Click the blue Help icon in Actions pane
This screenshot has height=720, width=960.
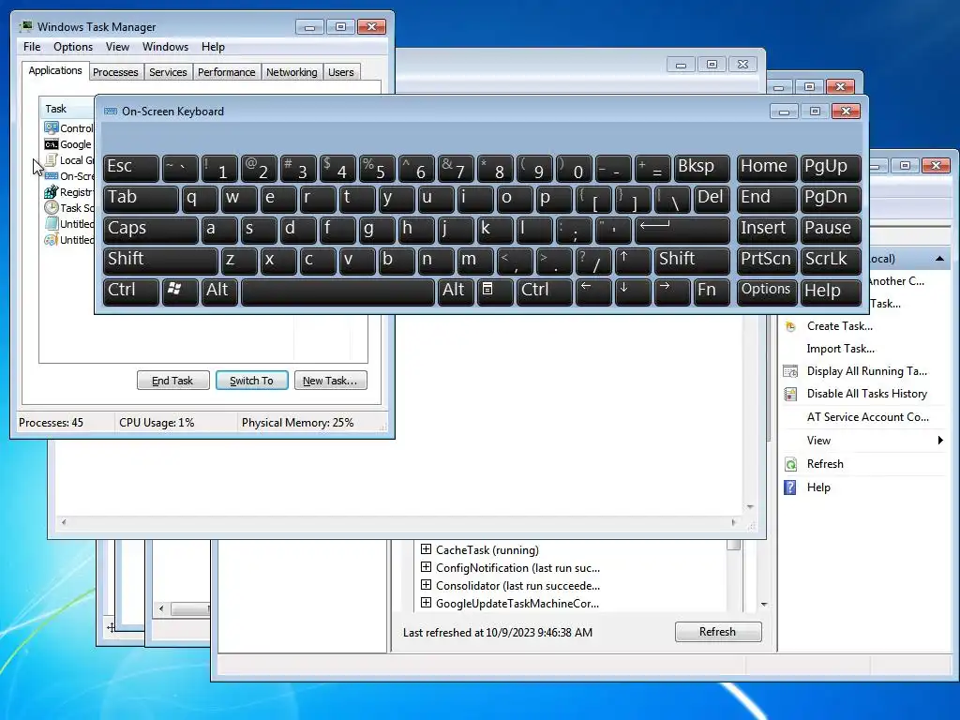pyautogui.click(x=790, y=487)
